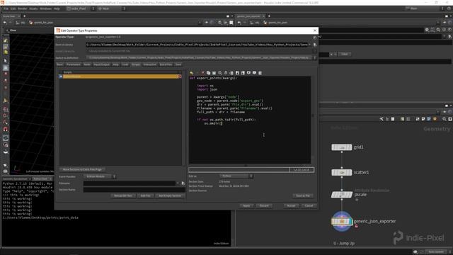Click the info icon in the parameter pane
This screenshot has width=453, height=255.
click(x=444, y=30)
